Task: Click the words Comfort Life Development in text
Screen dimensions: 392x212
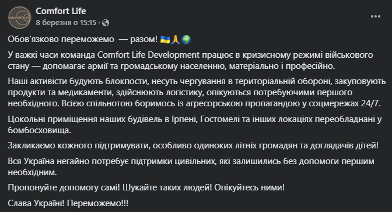Action: tap(148, 55)
